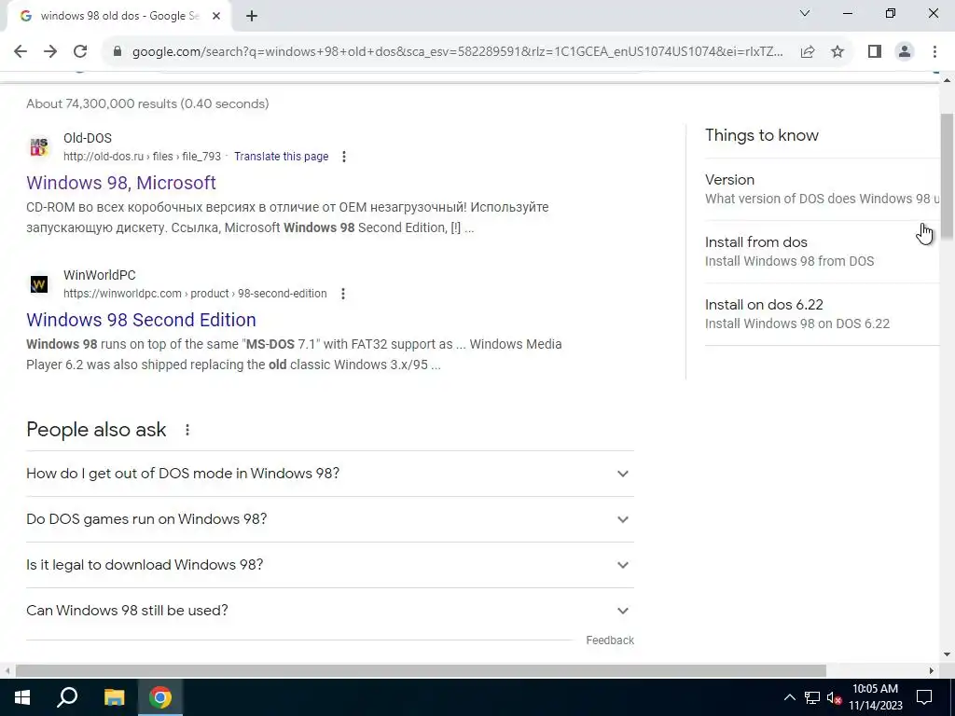Open more options for Old-DOS result
The height and width of the screenshot is (716, 955).
pos(344,157)
